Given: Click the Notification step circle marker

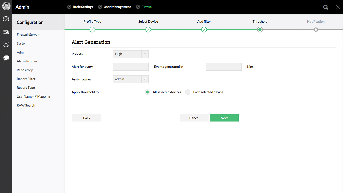Looking at the screenshot, I should pos(316,30).
